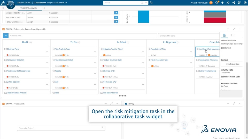Click the gray segment of stacked bar
Viewport: 248px width, 139px height.
215,15
